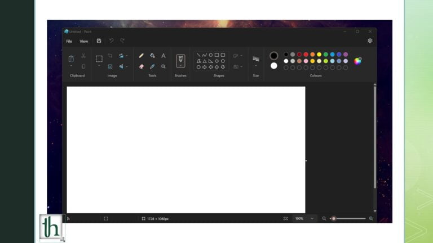The height and width of the screenshot is (243, 433).
Task: Select the Pencil tool
Action: 141,56
